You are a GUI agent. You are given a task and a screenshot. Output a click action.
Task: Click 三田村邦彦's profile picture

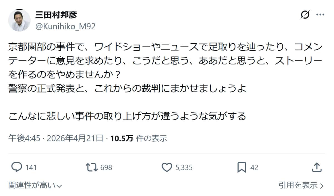(19, 19)
